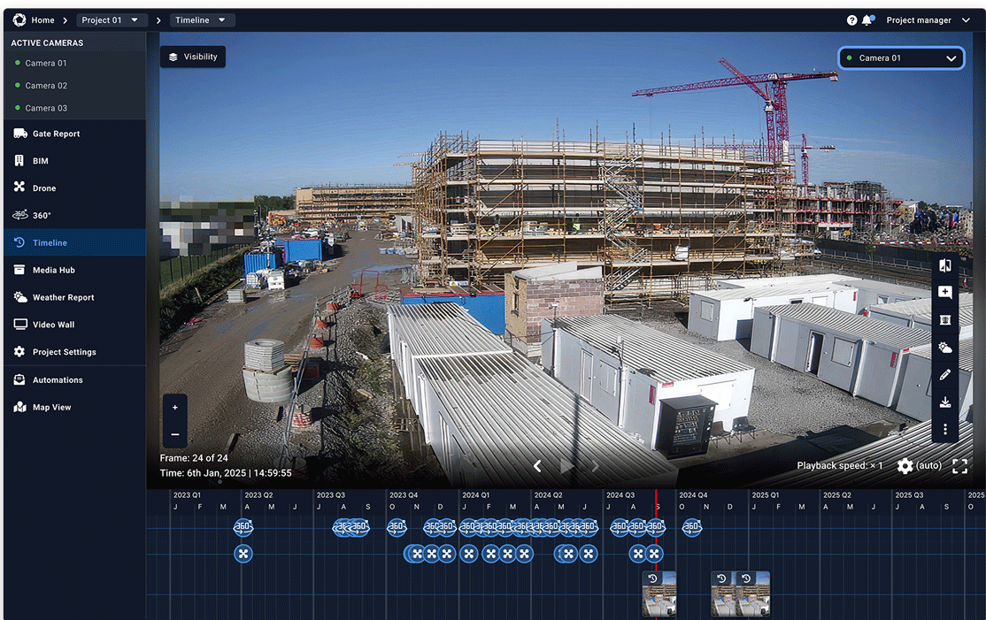986x620 pixels.
Task: Expand the Project 01 dropdown
Action: click(x=111, y=19)
